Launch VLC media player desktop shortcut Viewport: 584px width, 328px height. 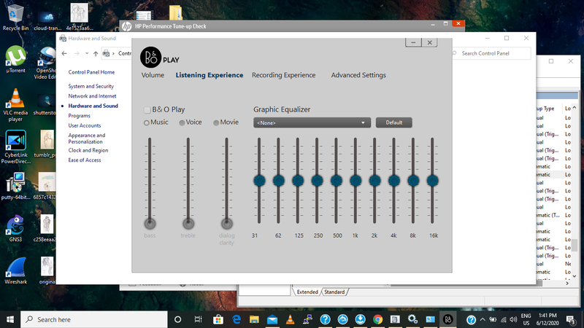click(15, 105)
